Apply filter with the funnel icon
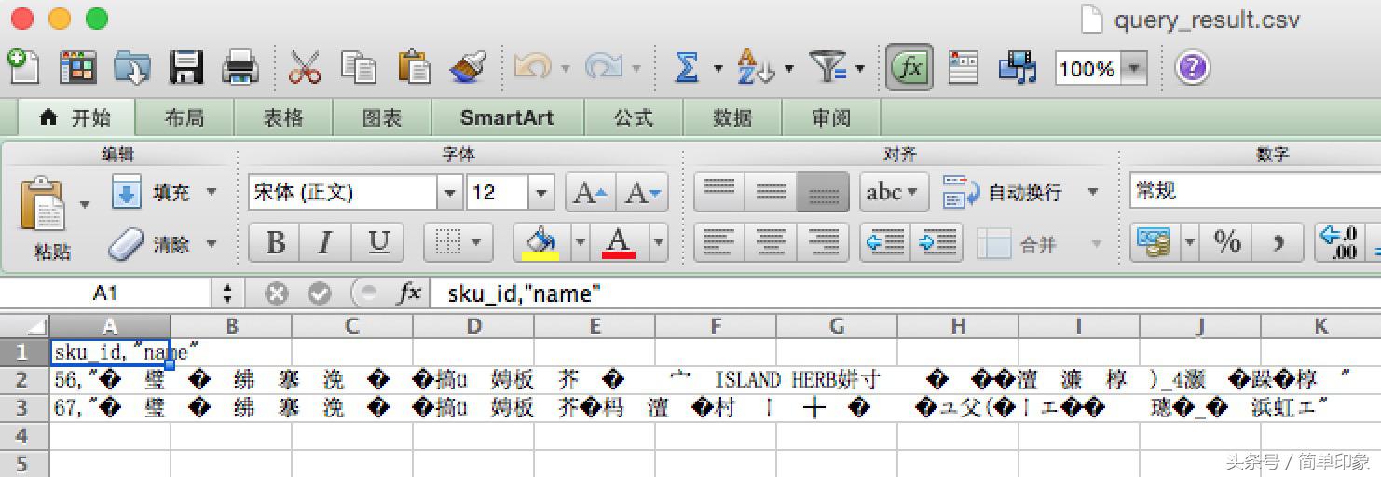 pos(827,68)
